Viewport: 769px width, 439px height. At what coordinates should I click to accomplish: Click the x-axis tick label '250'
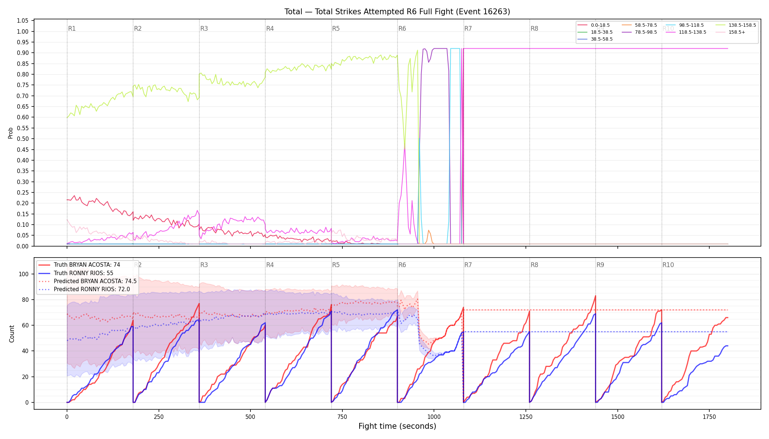tap(159, 417)
